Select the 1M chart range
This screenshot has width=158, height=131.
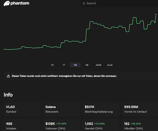87,65
